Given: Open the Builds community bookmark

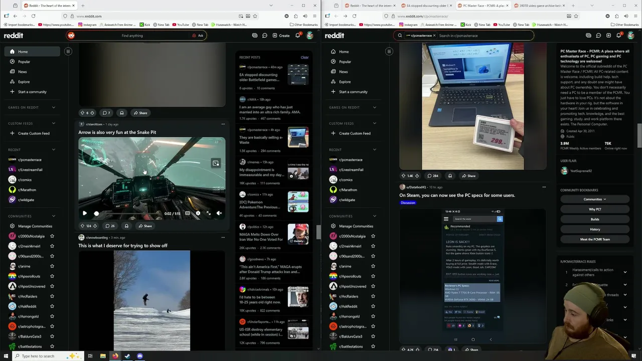Looking at the screenshot, I should point(595,219).
